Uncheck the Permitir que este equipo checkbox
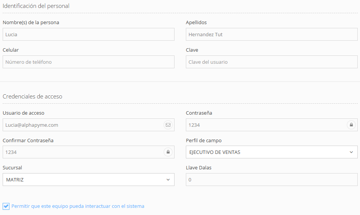This screenshot has width=360, height=215. pos(6,206)
